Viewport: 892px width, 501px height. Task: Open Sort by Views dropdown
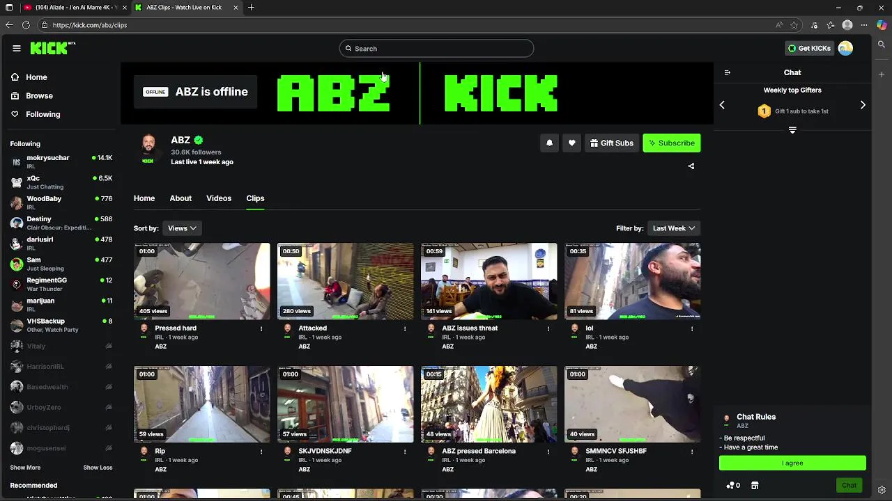click(x=181, y=228)
